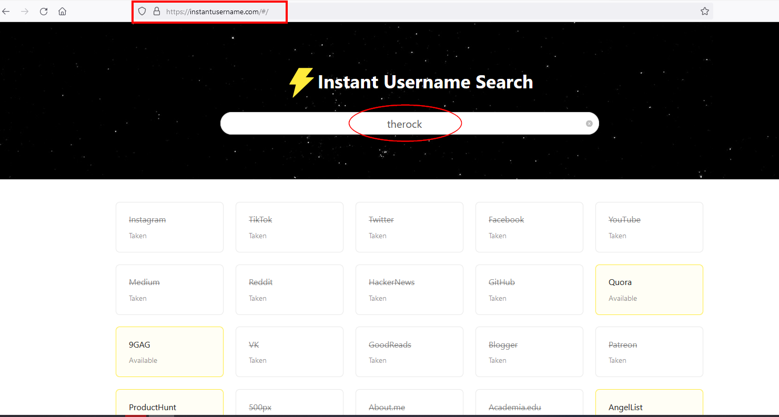Viewport: 779px width, 417px height.
Task: Open the TikTok availability card
Action: pyautogui.click(x=289, y=227)
